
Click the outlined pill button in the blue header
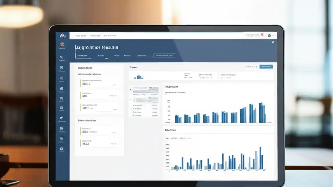click(x=164, y=56)
